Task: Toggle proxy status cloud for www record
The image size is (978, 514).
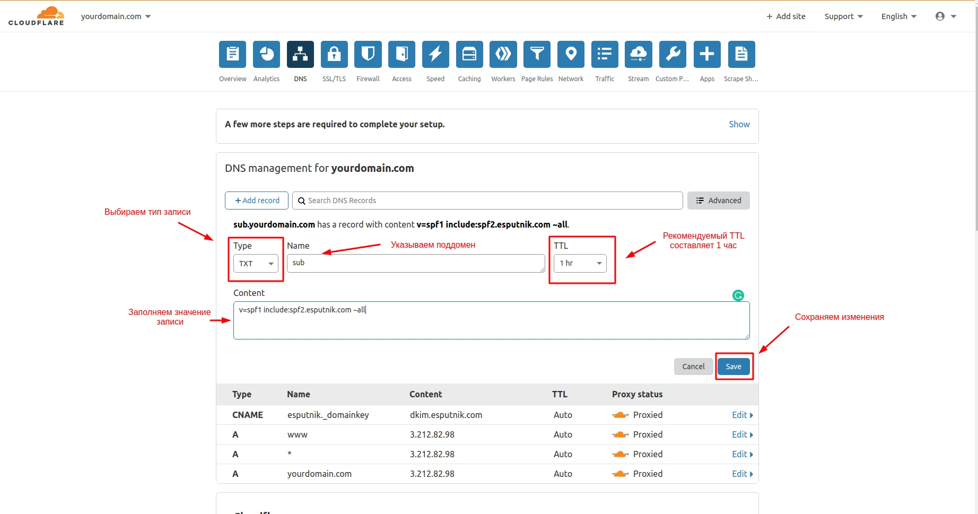Action: [620, 435]
